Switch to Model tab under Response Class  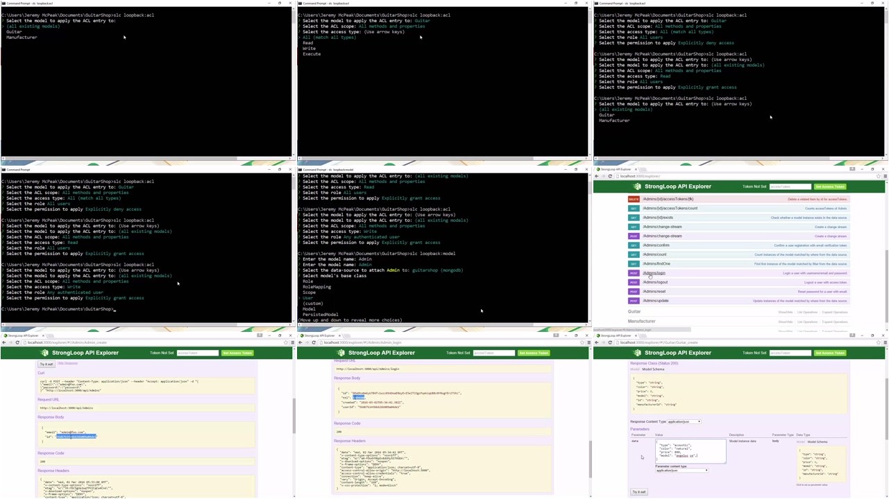(634, 369)
